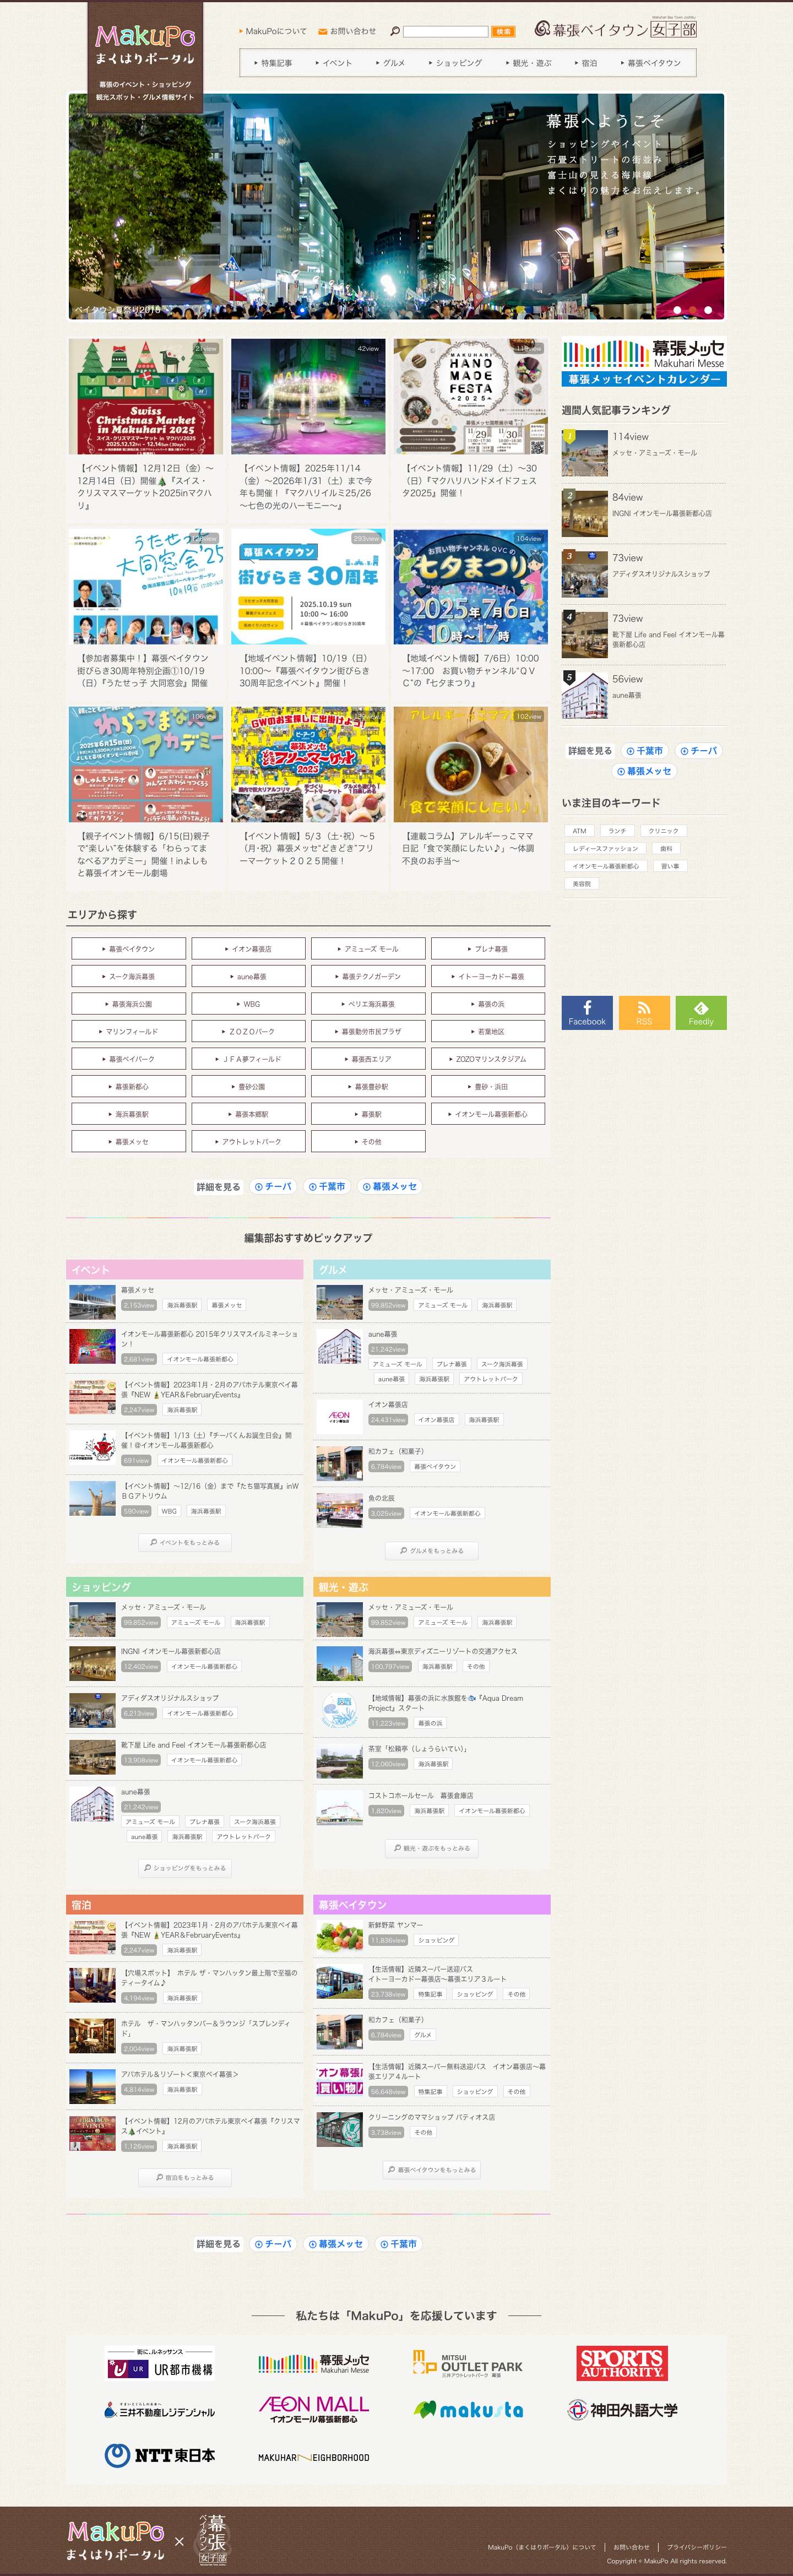Select 観光・遊ぶ in the top navigation bar
Image resolution: width=793 pixels, height=2576 pixels.
coord(529,63)
